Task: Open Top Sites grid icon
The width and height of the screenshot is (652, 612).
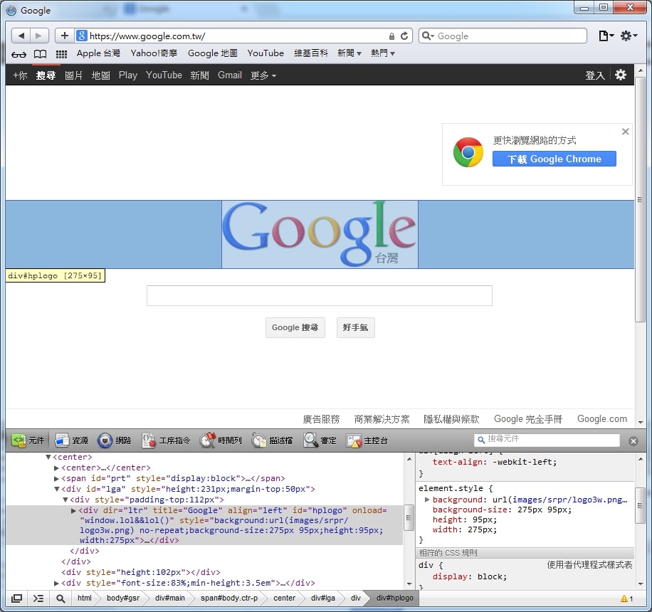Action: click(x=61, y=54)
